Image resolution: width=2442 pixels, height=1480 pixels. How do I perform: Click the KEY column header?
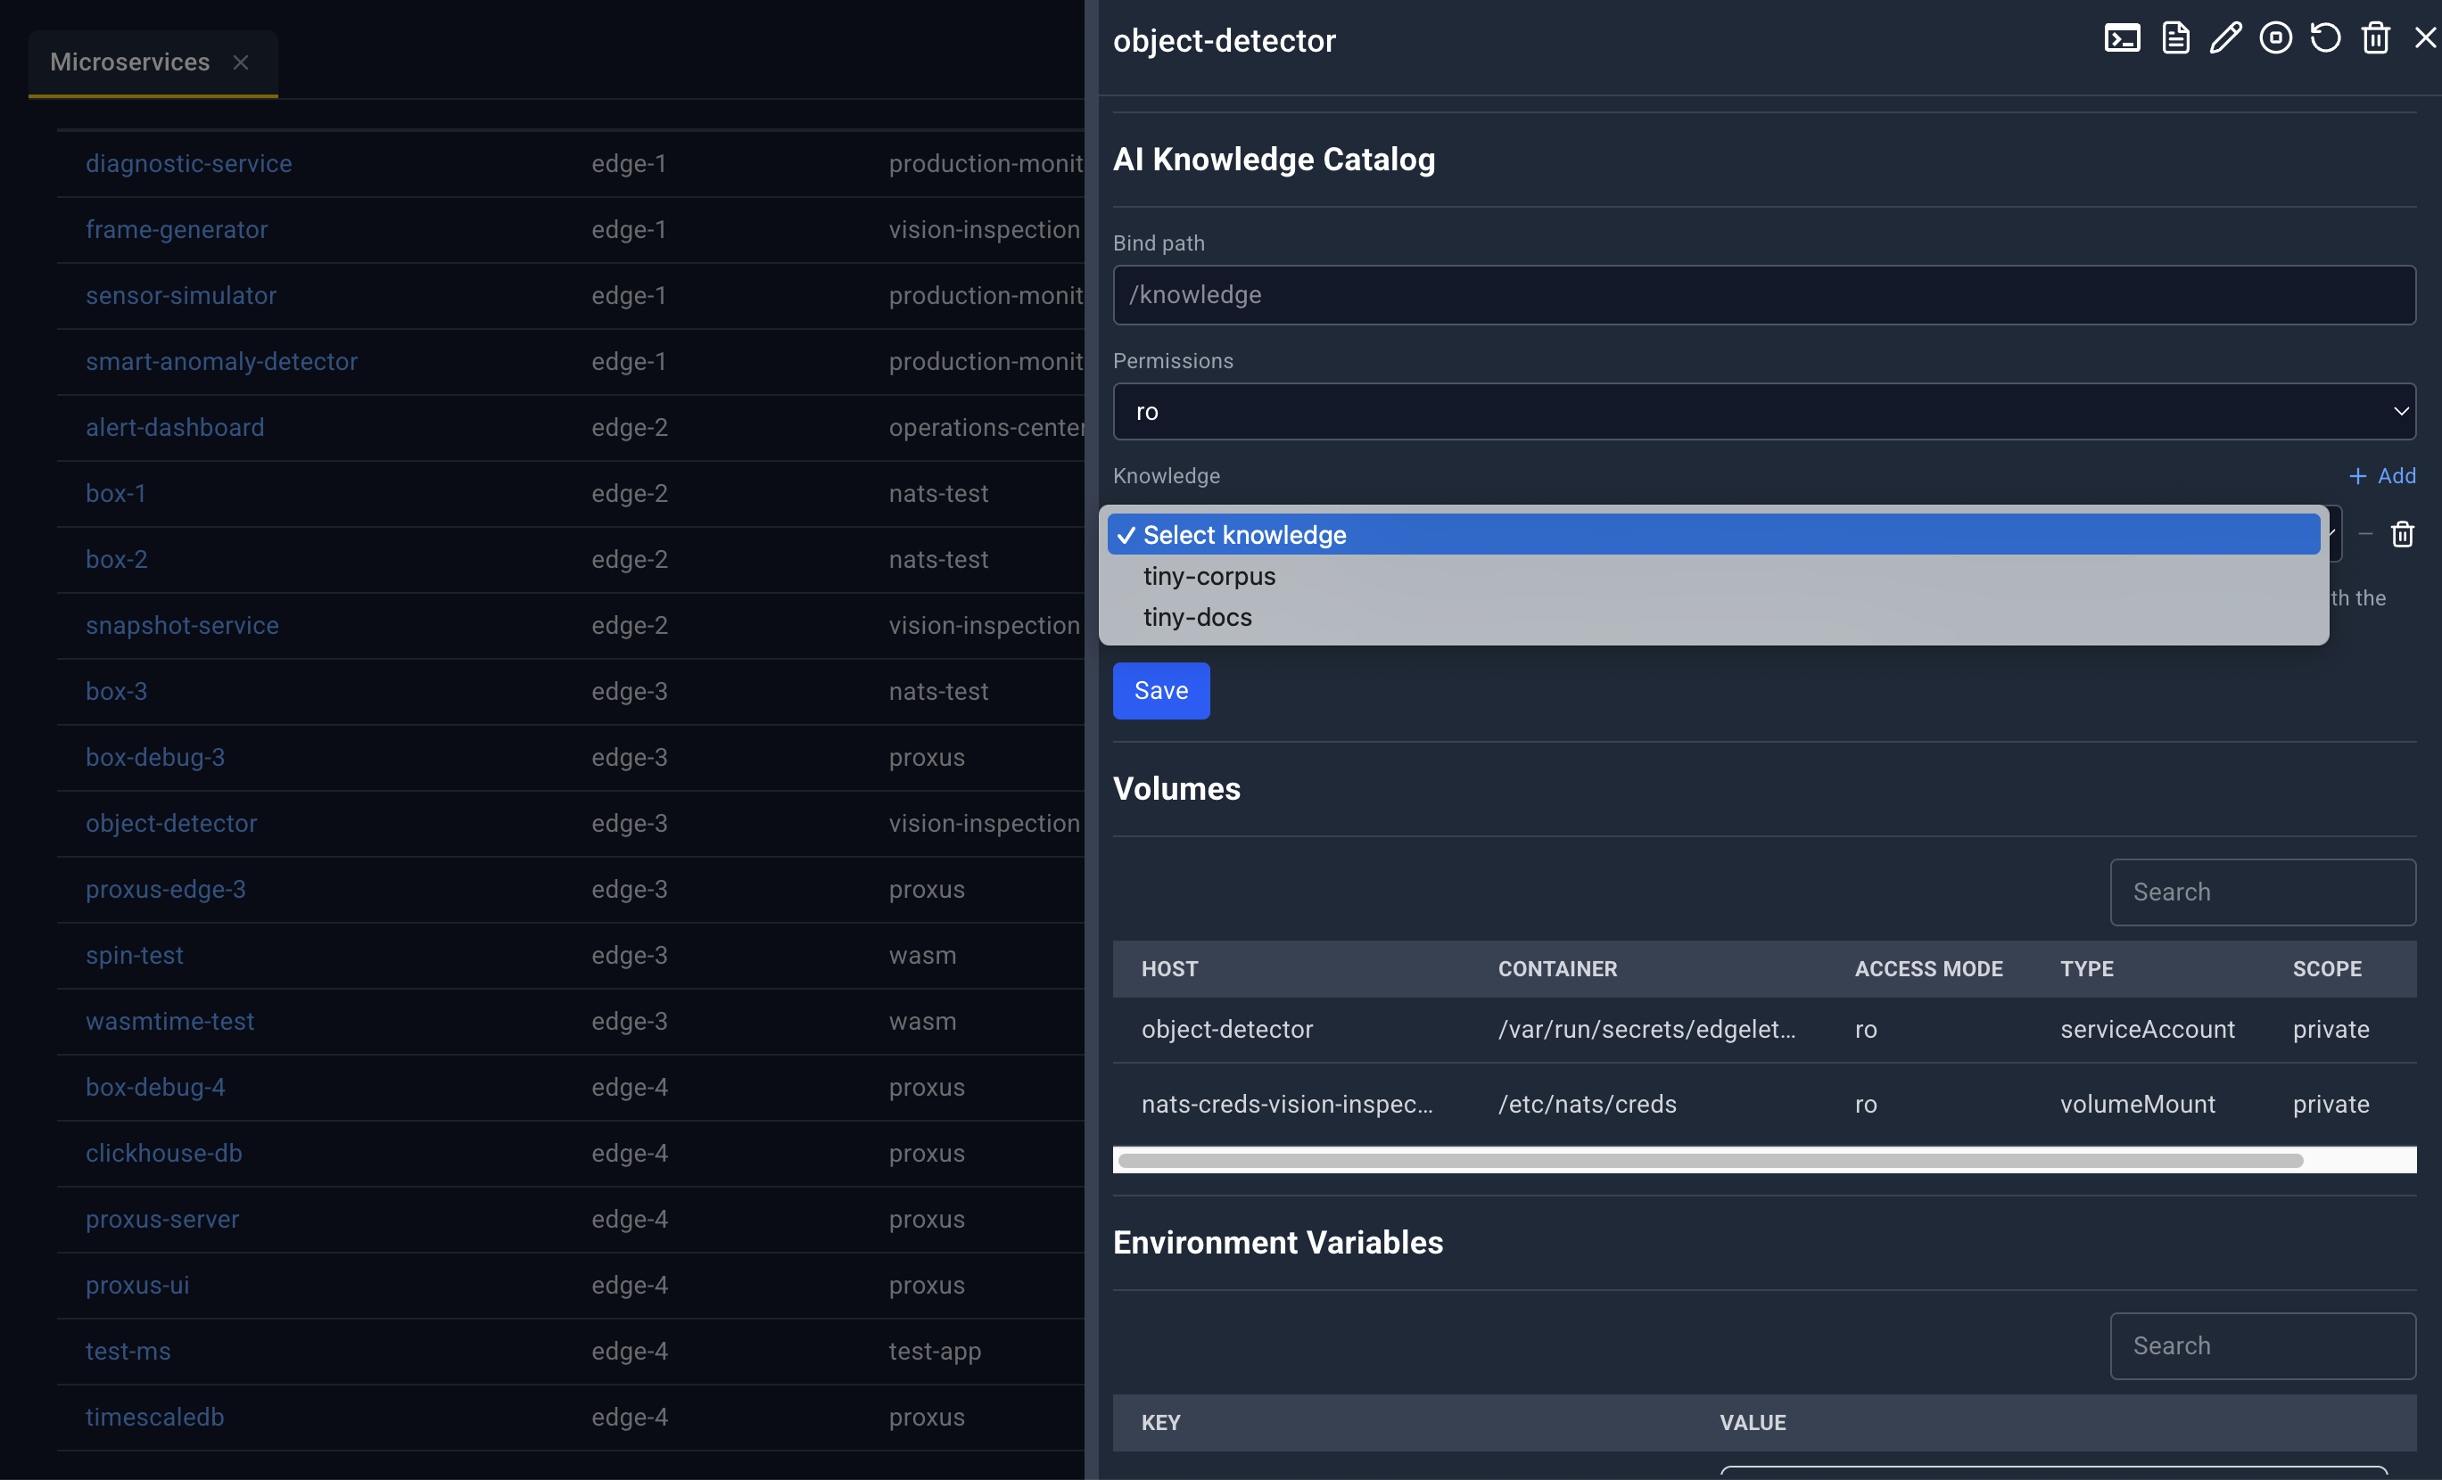coord(1160,1423)
